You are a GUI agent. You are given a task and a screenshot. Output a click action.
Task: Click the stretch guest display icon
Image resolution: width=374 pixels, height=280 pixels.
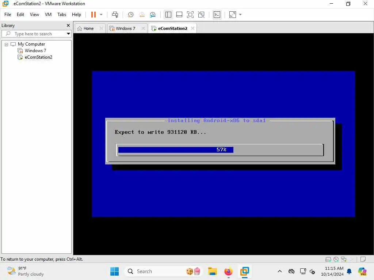click(233, 15)
